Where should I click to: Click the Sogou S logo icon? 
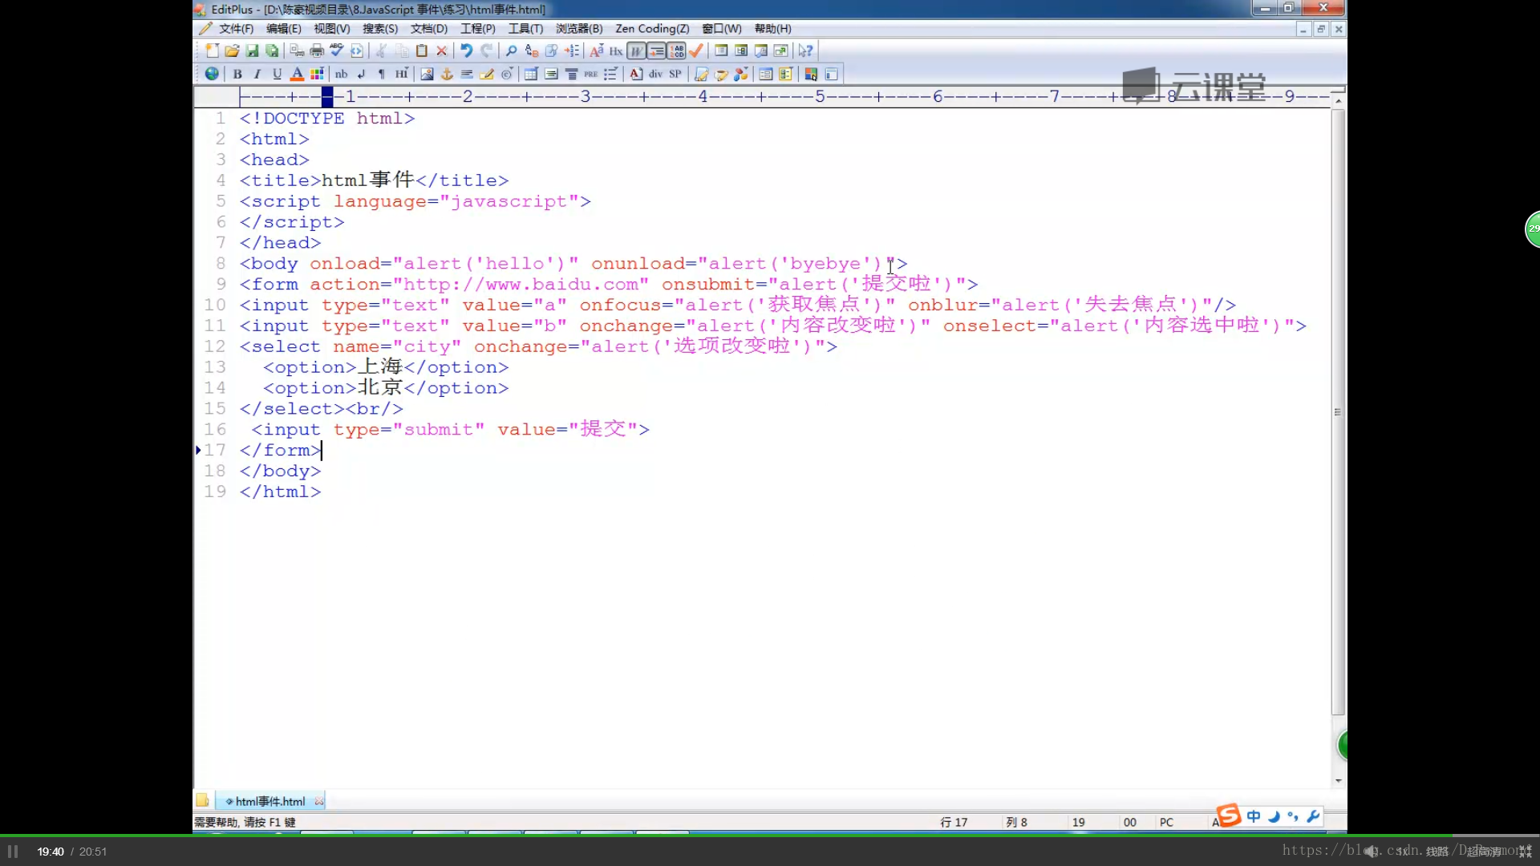[1228, 815]
